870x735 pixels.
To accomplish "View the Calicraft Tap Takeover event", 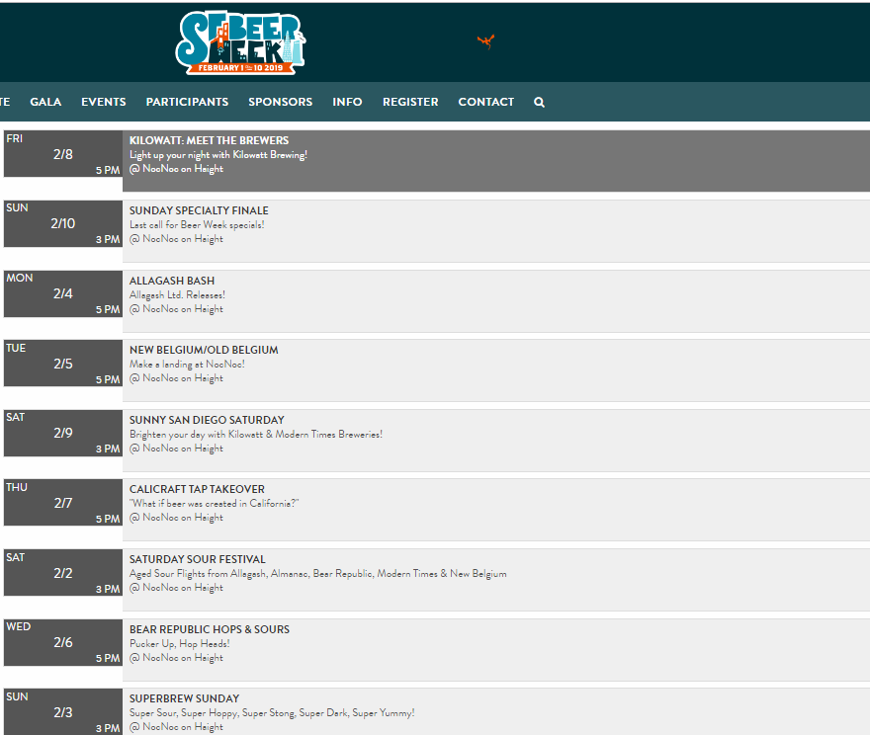I will (197, 489).
